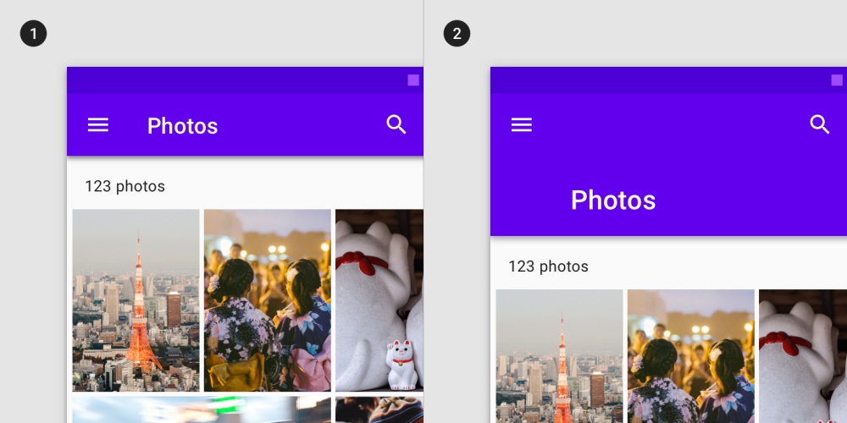
Task: Open hamburger menu in second mockup
Action: pyautogui.click(x=521, y=125)
